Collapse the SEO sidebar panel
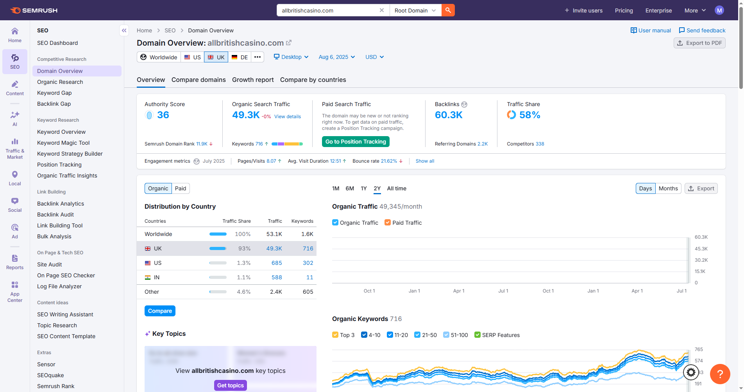The width and height of the screenshot is (744, 392). (x=124, y=30)
